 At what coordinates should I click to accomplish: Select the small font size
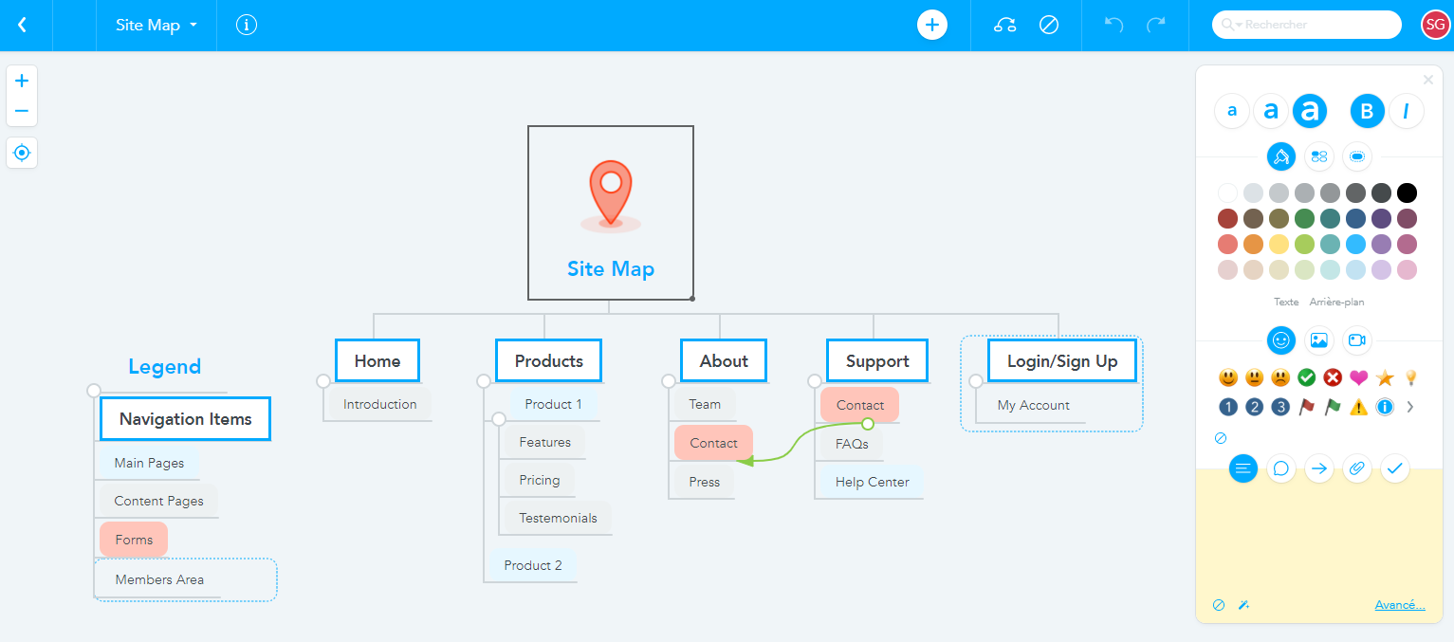coord(1232,111)
